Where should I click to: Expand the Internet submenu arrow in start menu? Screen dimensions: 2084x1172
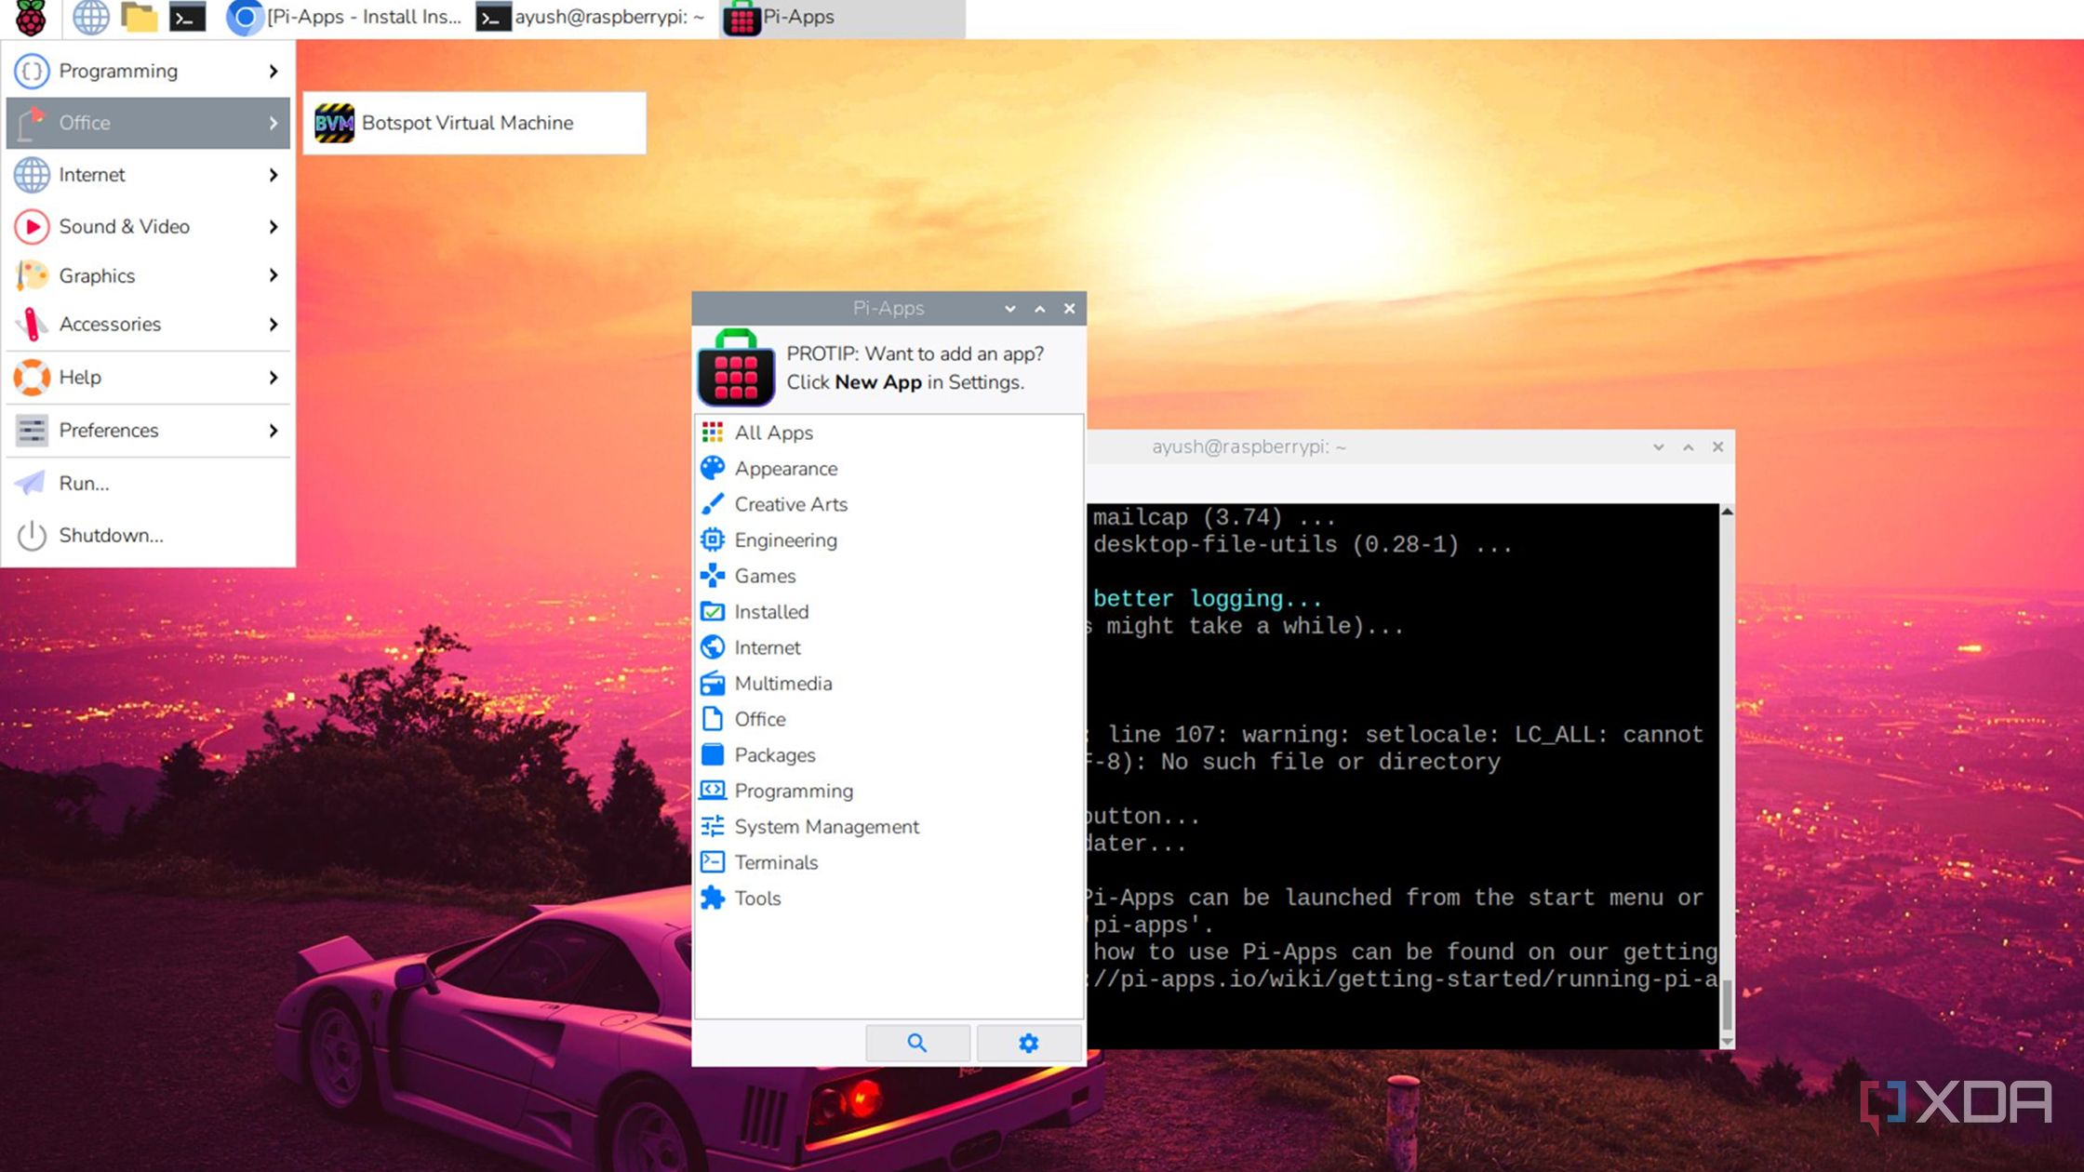pyautogui.click(x=273, y=175)
